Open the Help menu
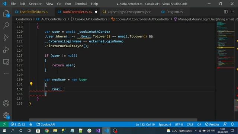Image resolution: width=238 pixels, height=134 pixels. 94,4
